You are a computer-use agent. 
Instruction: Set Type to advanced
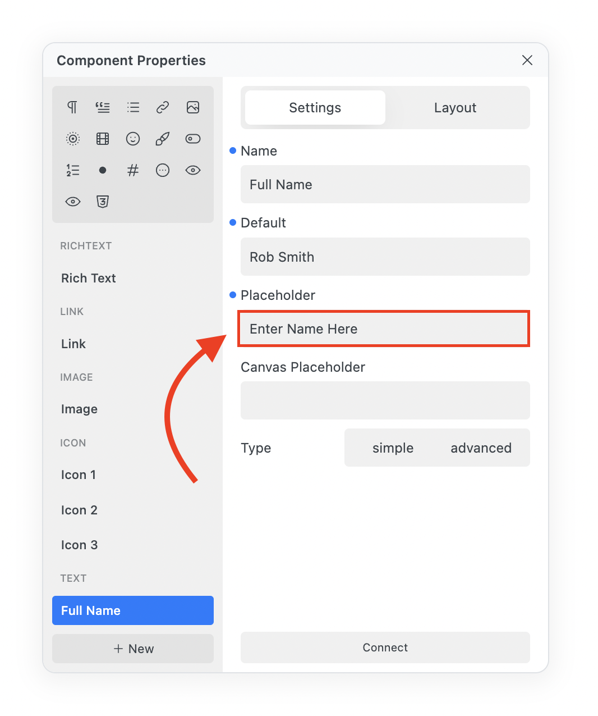tap(481, 448)
